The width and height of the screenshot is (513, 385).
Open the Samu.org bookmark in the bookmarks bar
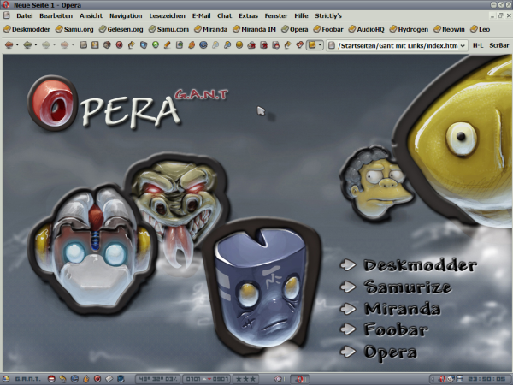point(74,29)
